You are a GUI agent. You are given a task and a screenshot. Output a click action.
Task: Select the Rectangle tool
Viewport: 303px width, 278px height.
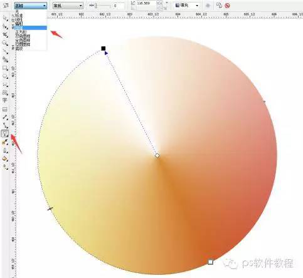click(5, 68)
